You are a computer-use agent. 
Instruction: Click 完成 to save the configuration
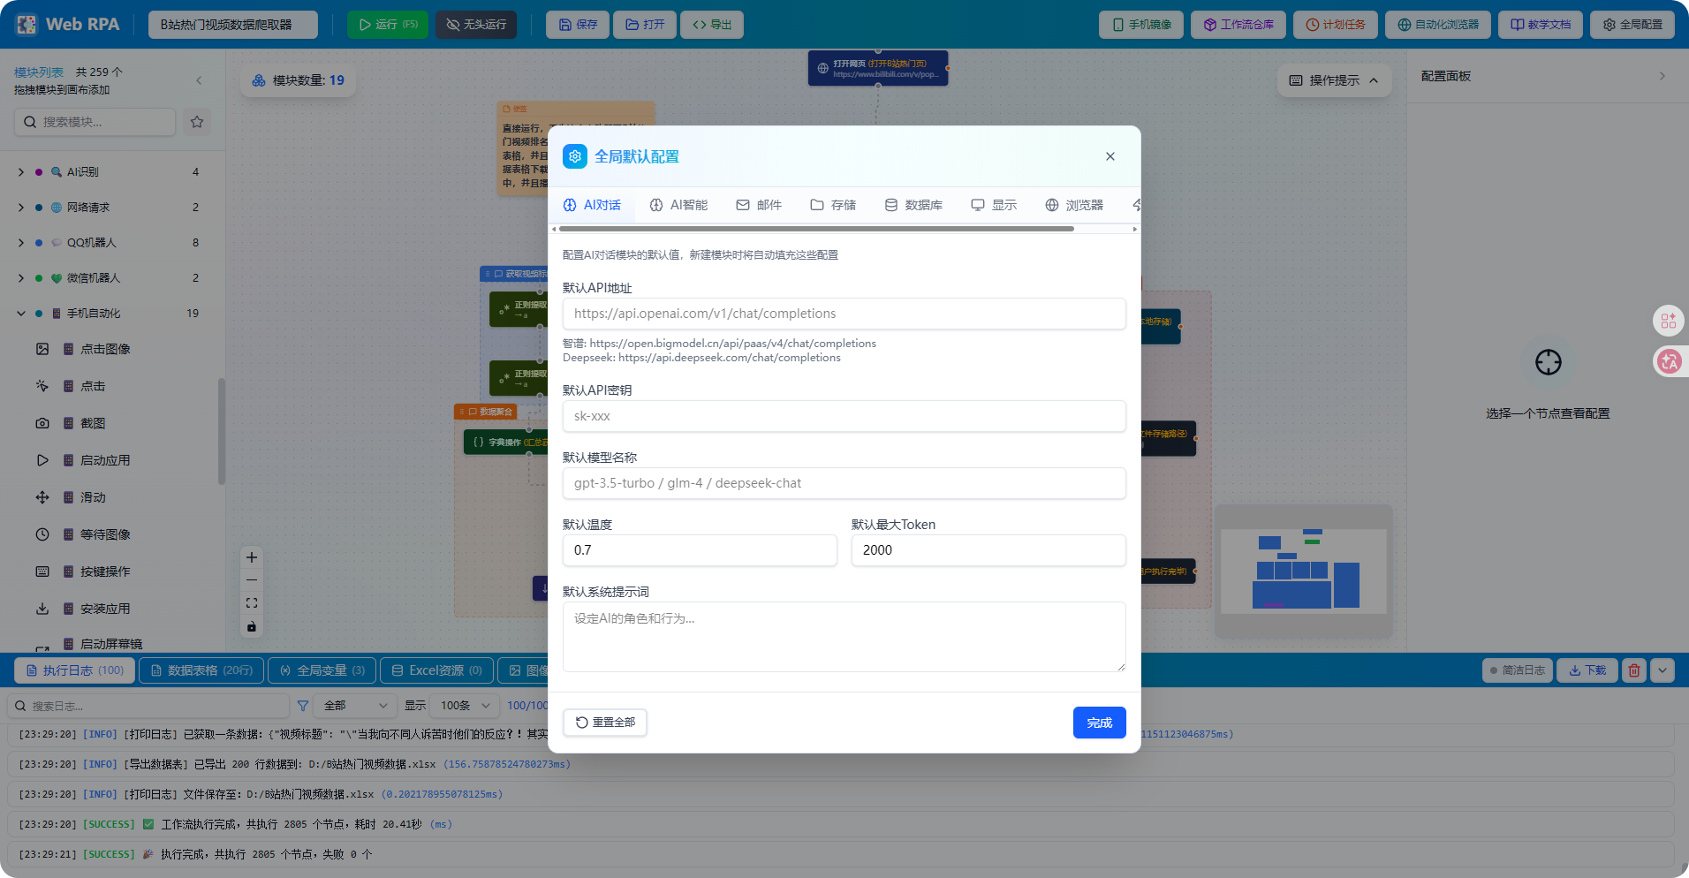pyautogui.click(x=1099, y=722)
